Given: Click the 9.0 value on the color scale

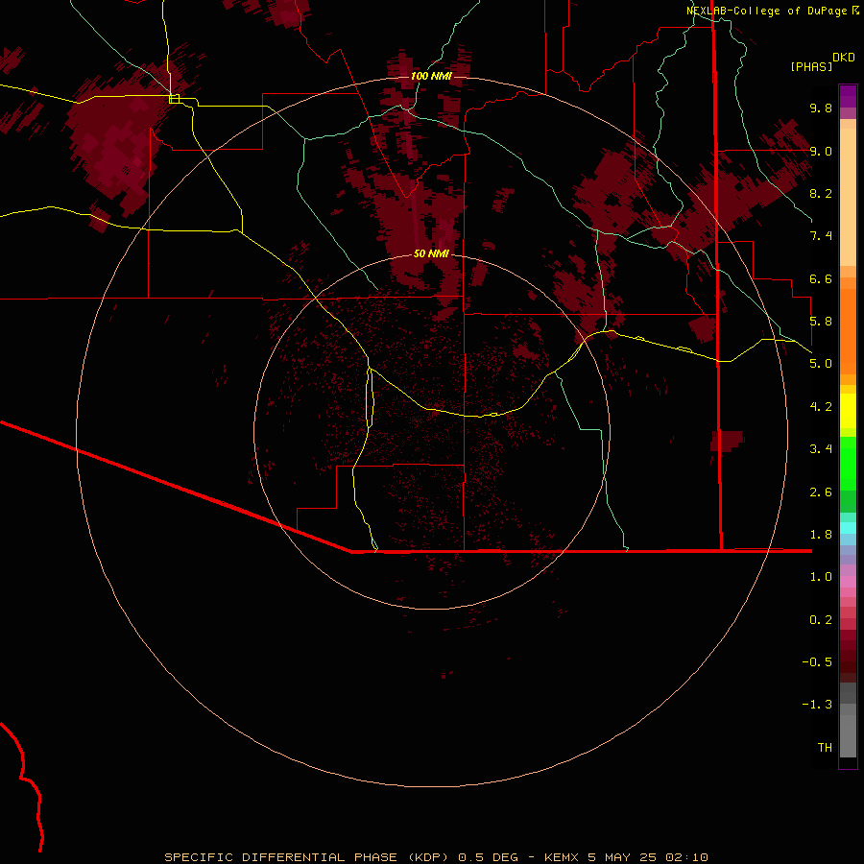Looking at the screenshot, I should tap(821, 151).
